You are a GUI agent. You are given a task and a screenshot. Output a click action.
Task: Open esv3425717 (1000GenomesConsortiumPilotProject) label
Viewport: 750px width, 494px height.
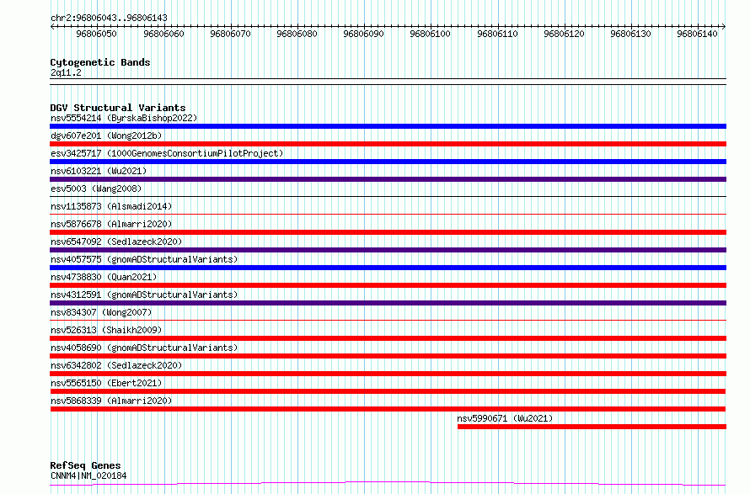point(167,153)
